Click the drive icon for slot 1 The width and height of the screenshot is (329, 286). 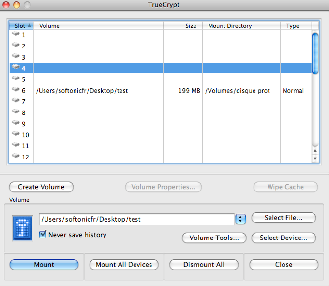(x=15, y=33)
